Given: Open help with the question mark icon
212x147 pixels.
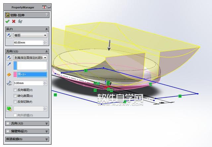Looking at the screenshot, I should point(46,15).
